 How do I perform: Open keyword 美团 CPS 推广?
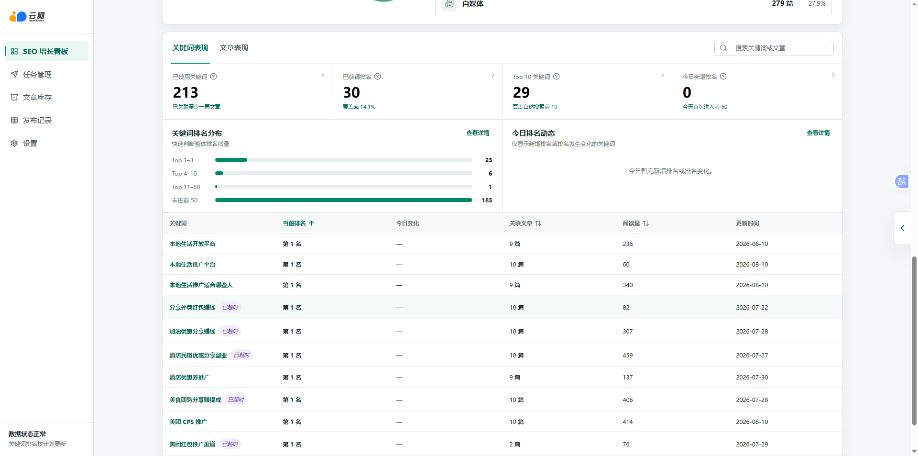click(188, 422)
